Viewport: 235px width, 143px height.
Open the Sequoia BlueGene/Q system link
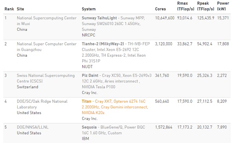(114, 130)
